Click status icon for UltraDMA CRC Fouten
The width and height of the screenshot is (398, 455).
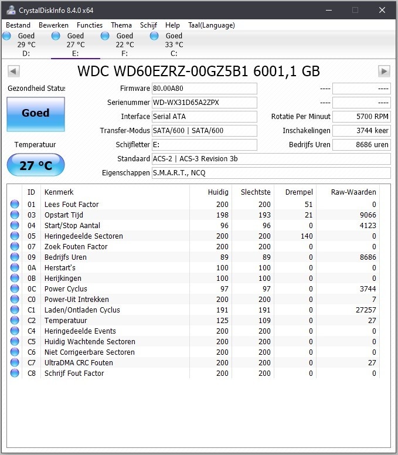tap(15, 362)
